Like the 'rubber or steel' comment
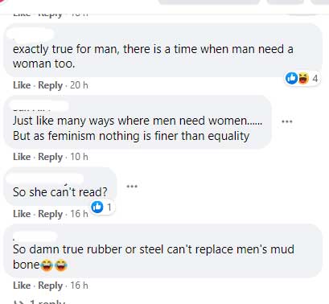329x304 pixels. click(22, 286)
